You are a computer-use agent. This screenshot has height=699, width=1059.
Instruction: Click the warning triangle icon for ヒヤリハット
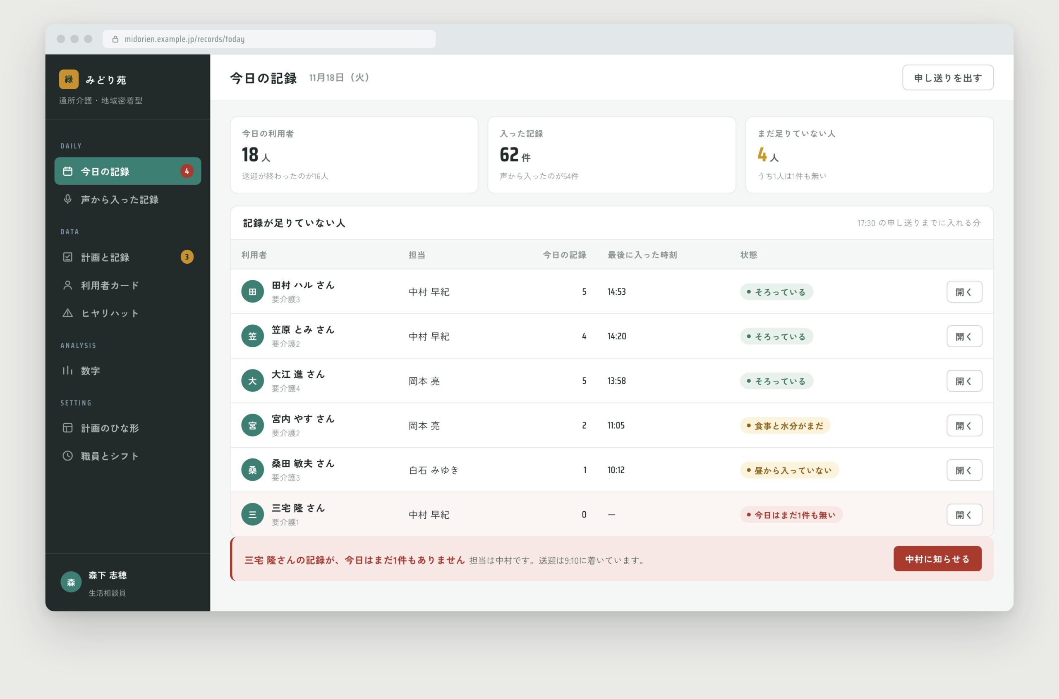point(67,313)
